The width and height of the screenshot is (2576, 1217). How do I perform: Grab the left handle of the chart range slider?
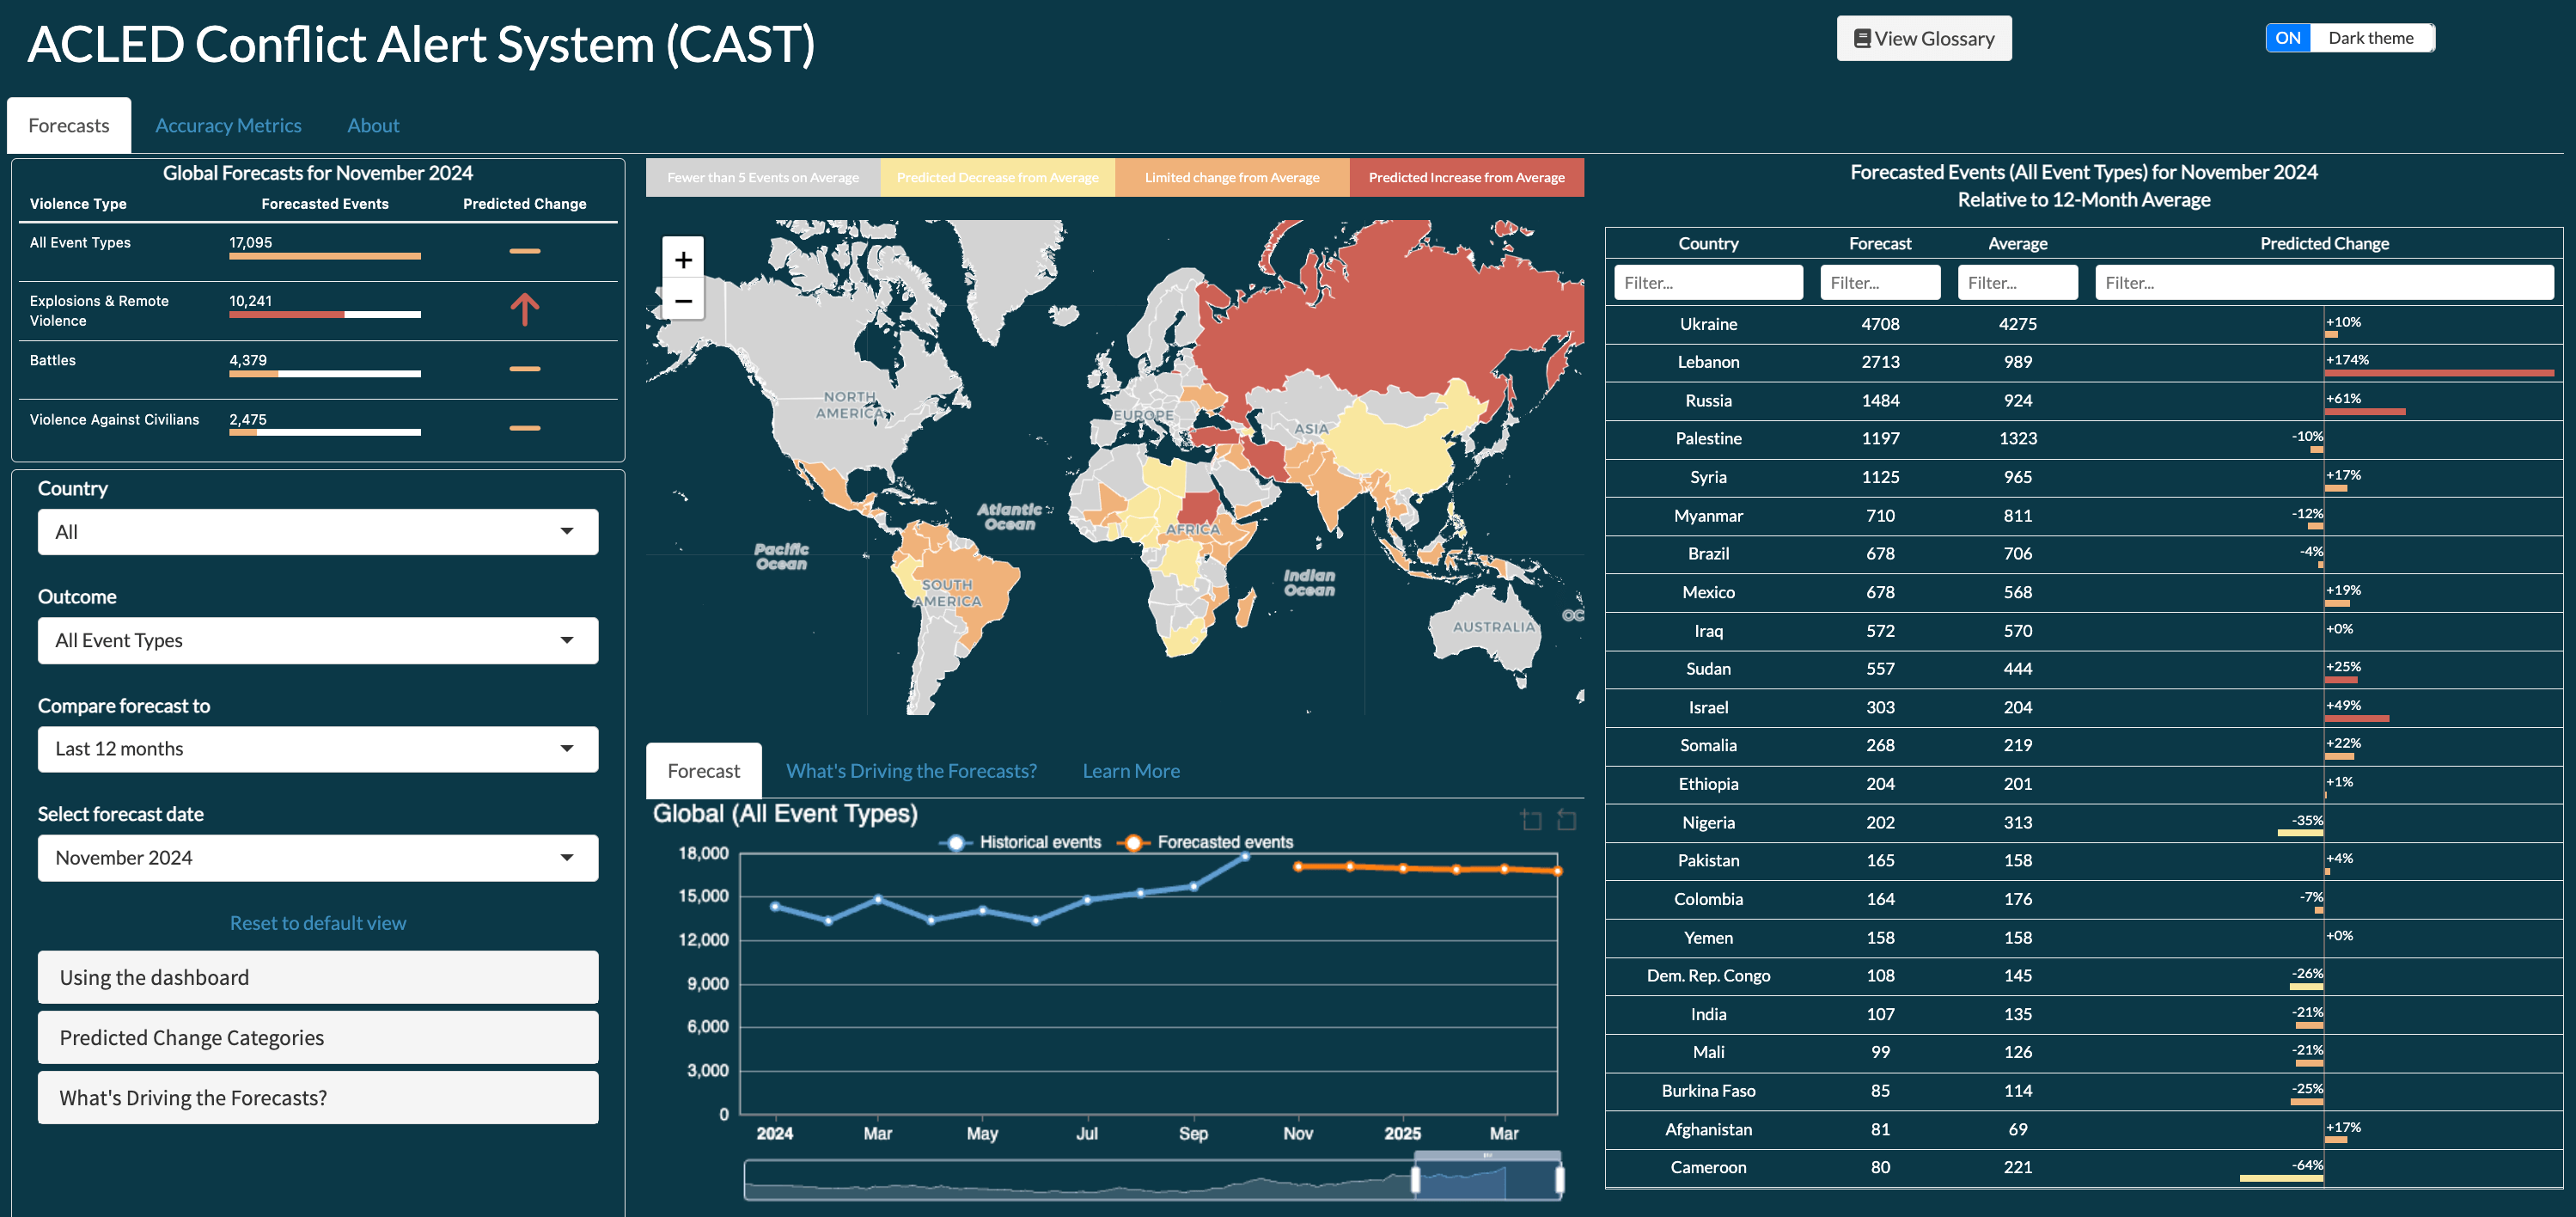click(x=1415, y=1180)
